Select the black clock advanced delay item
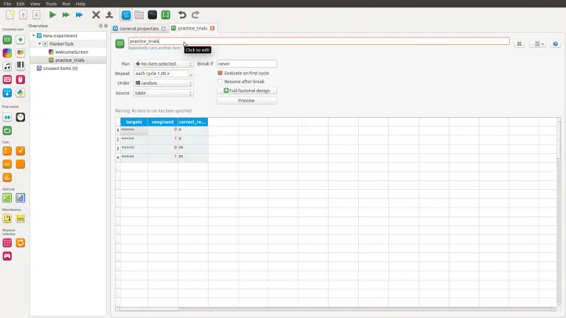The width and height of the screenshot is (566, 318). pyautogui.click(x=20, y=117)
